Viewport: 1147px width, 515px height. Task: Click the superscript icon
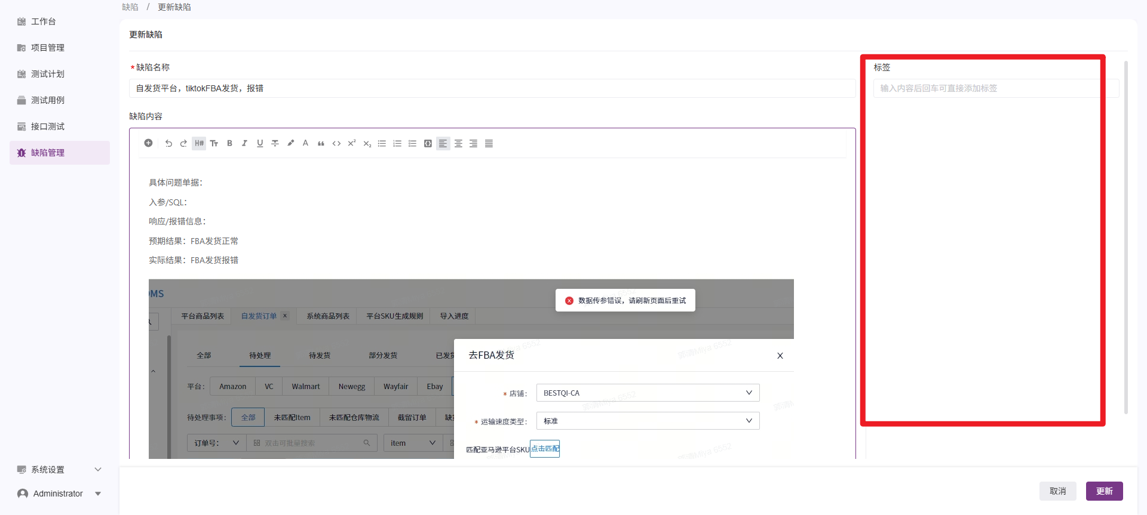tap(352, 143)
